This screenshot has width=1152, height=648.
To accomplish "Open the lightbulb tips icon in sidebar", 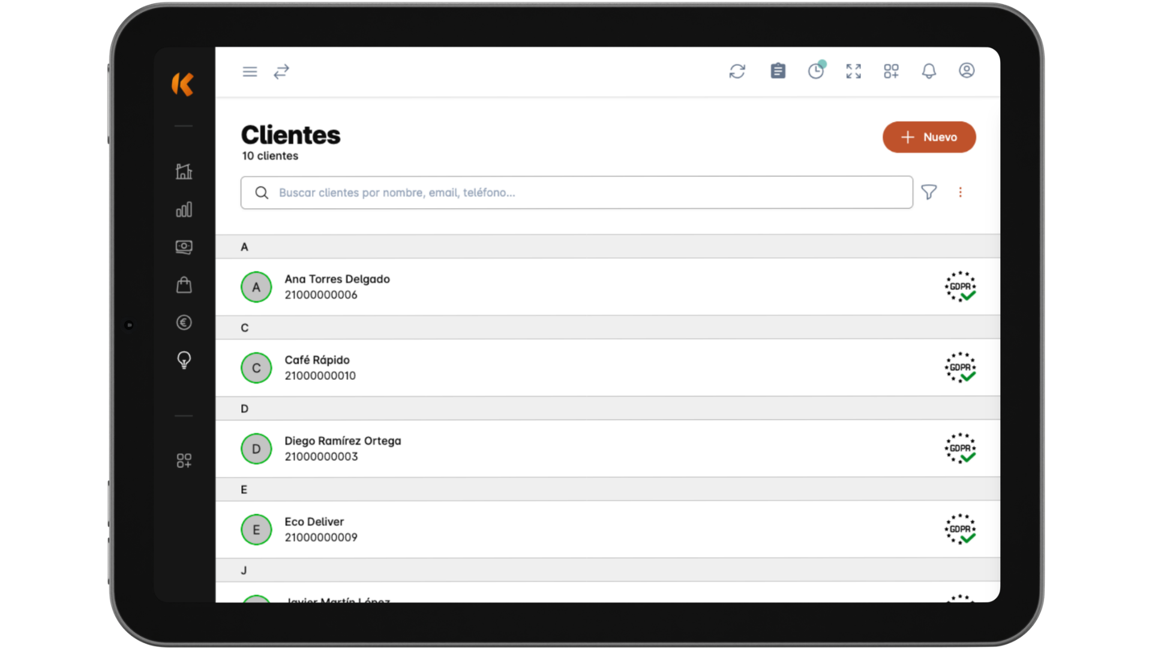I will [184, 360].
